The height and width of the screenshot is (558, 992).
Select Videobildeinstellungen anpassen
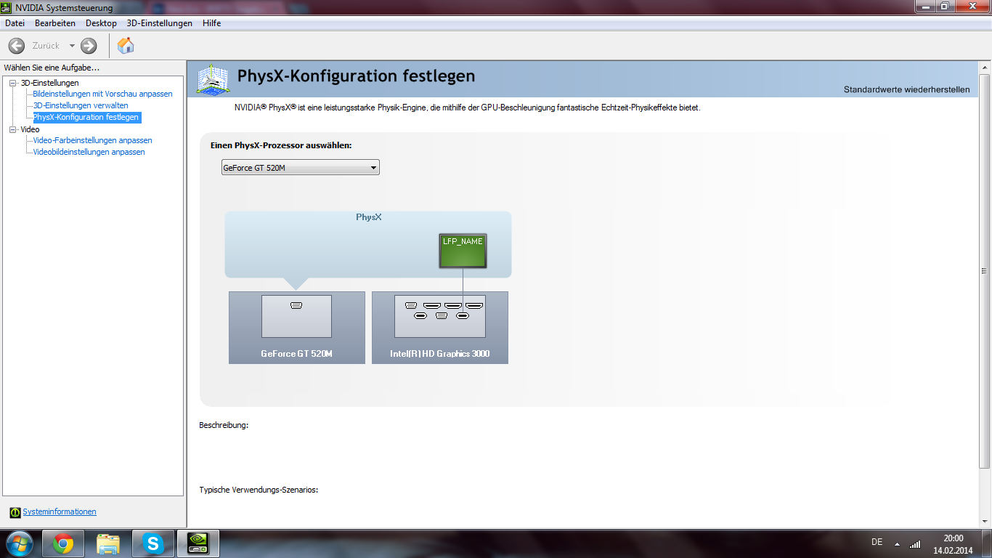(x=89, y=152)
